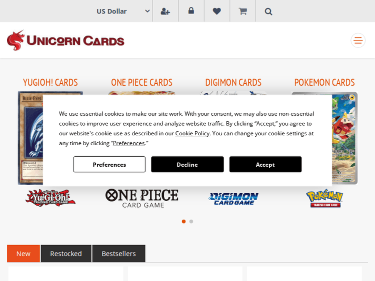Image resolution: width=375 pixels, height=281 pixels.
Task: Decline non-essential cookies
Action: pos(187,164)
